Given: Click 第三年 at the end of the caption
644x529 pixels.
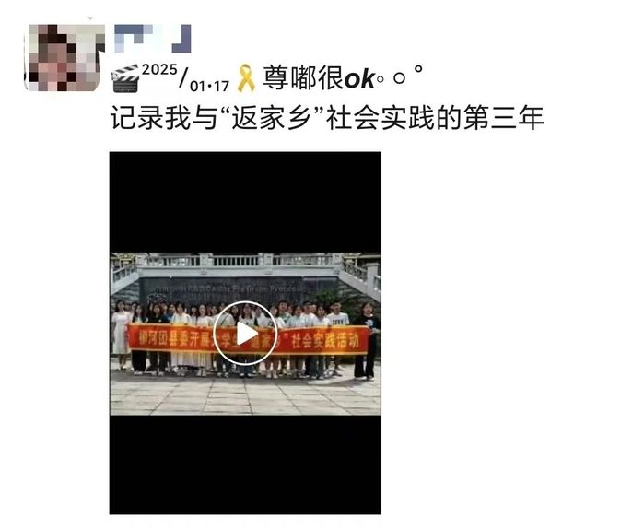Looking at the screenshot, I should click(x=504, y=118).
